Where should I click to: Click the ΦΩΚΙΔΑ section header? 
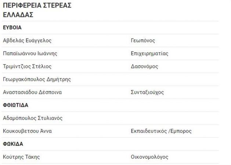tap(13, 144)
